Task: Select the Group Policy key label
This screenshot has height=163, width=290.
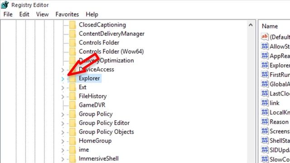Action: [96, 114]
